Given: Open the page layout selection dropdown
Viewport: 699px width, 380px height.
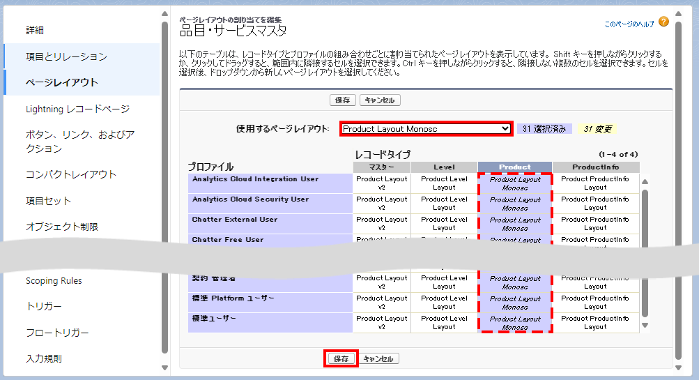Looking at the screenshot, I should pyautogui.click(x=427, y=129).
